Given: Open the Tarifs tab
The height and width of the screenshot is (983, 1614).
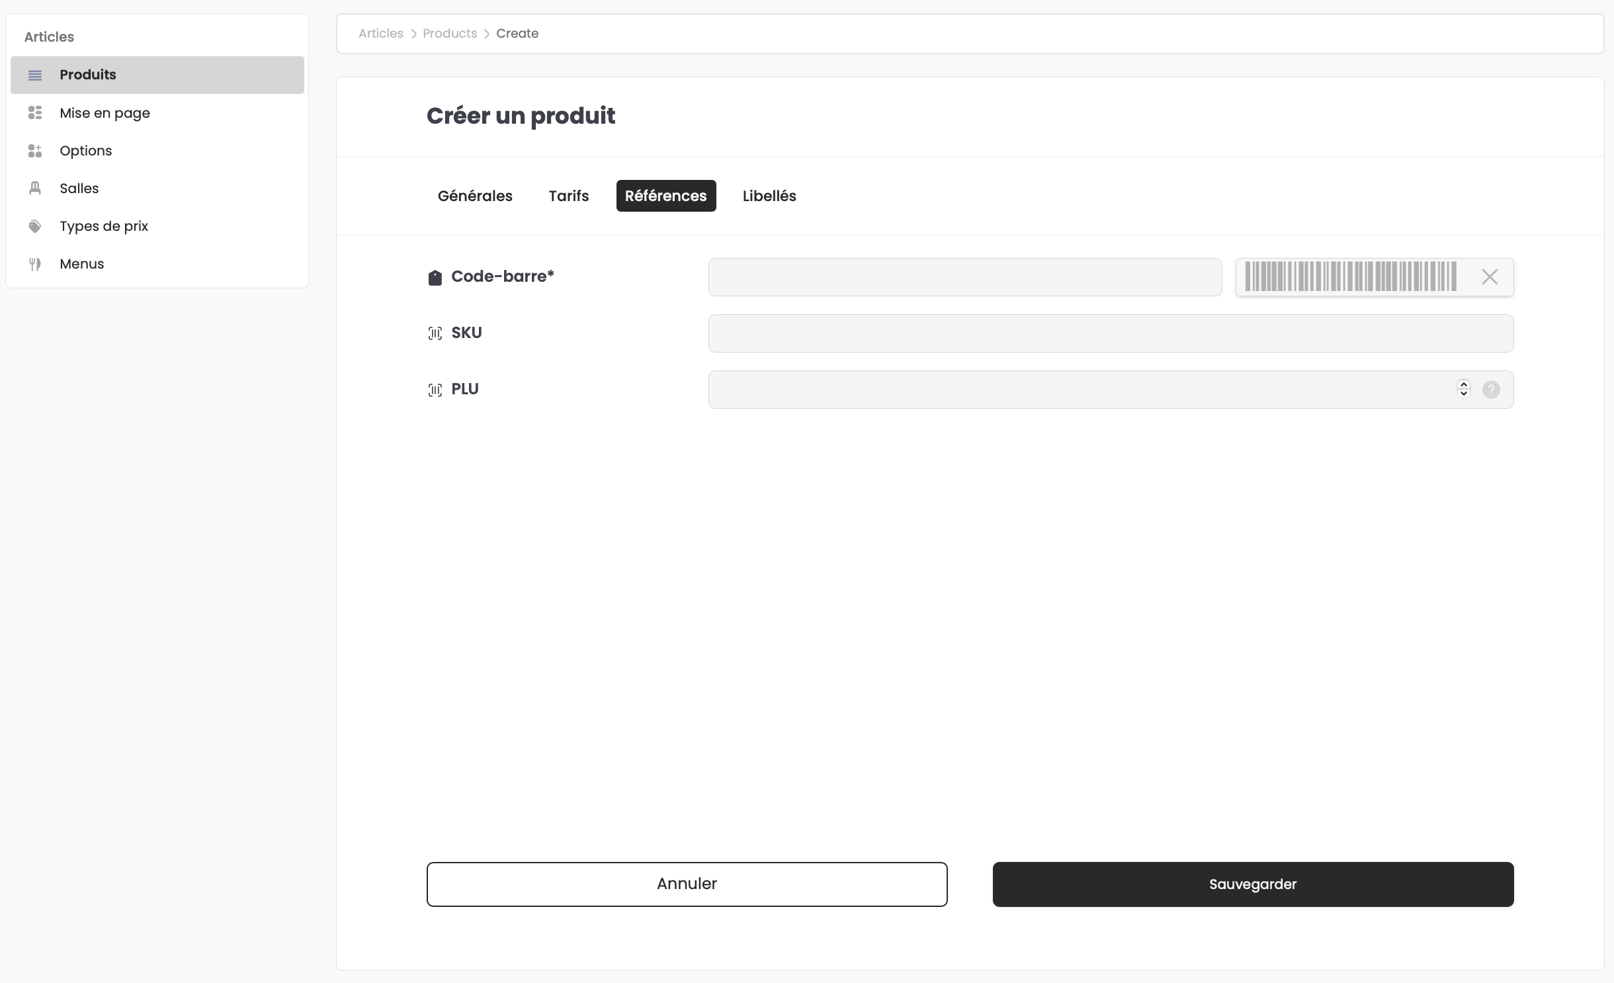Looking at the screenshot, I should pyautogui.click(x=568, y=196).
